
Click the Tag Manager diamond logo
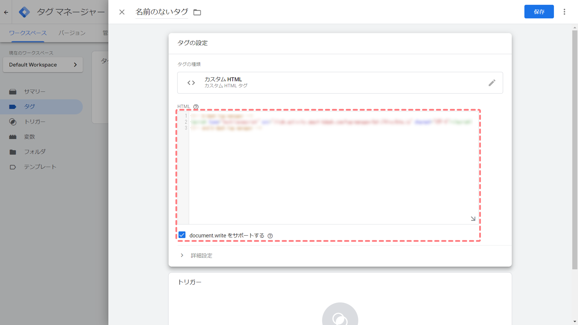[x=24, y=12]
